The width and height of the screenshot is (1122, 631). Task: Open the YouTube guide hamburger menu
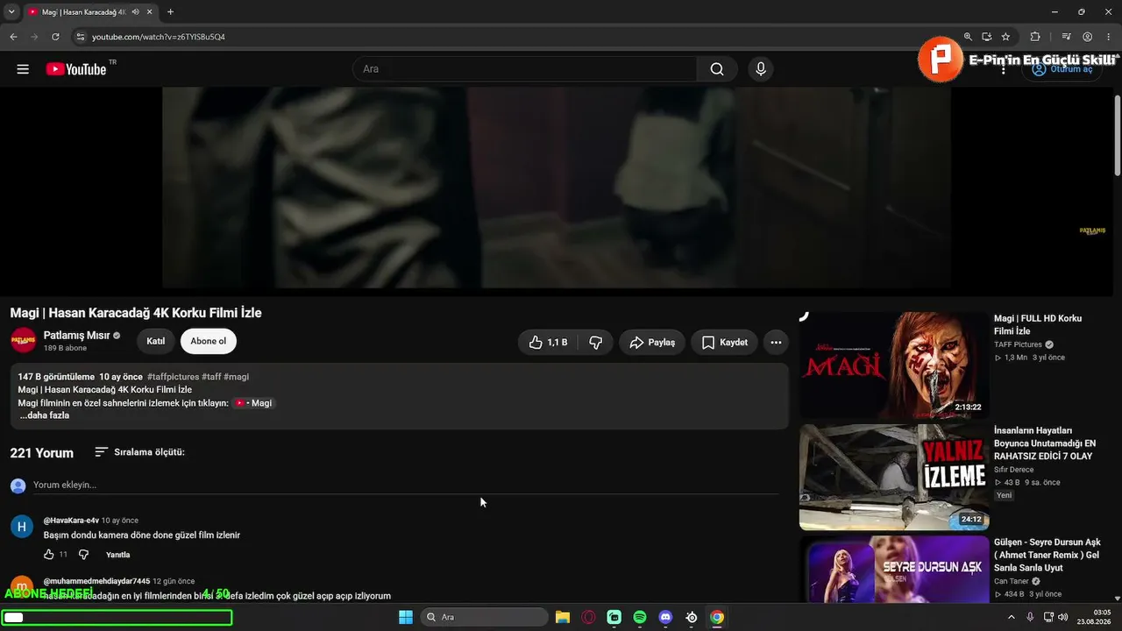pos(23,69)
